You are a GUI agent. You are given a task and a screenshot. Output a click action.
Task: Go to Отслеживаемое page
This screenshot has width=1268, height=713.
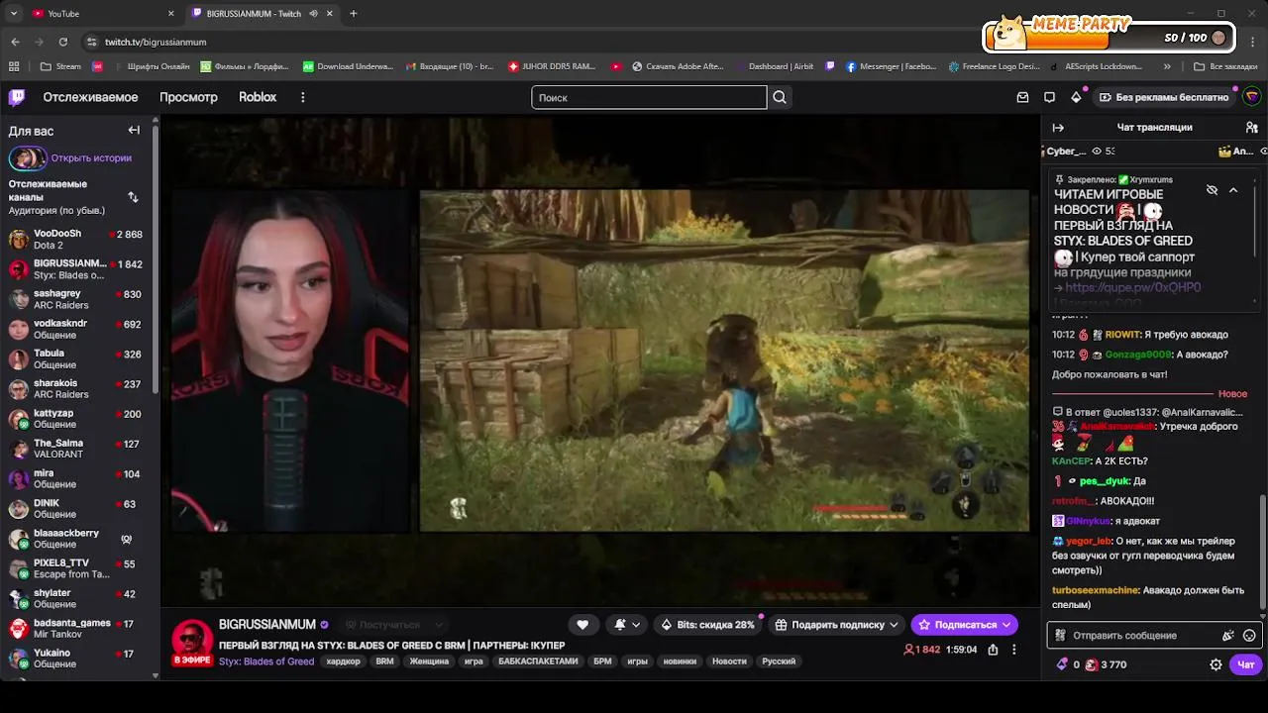click(90, 97)
